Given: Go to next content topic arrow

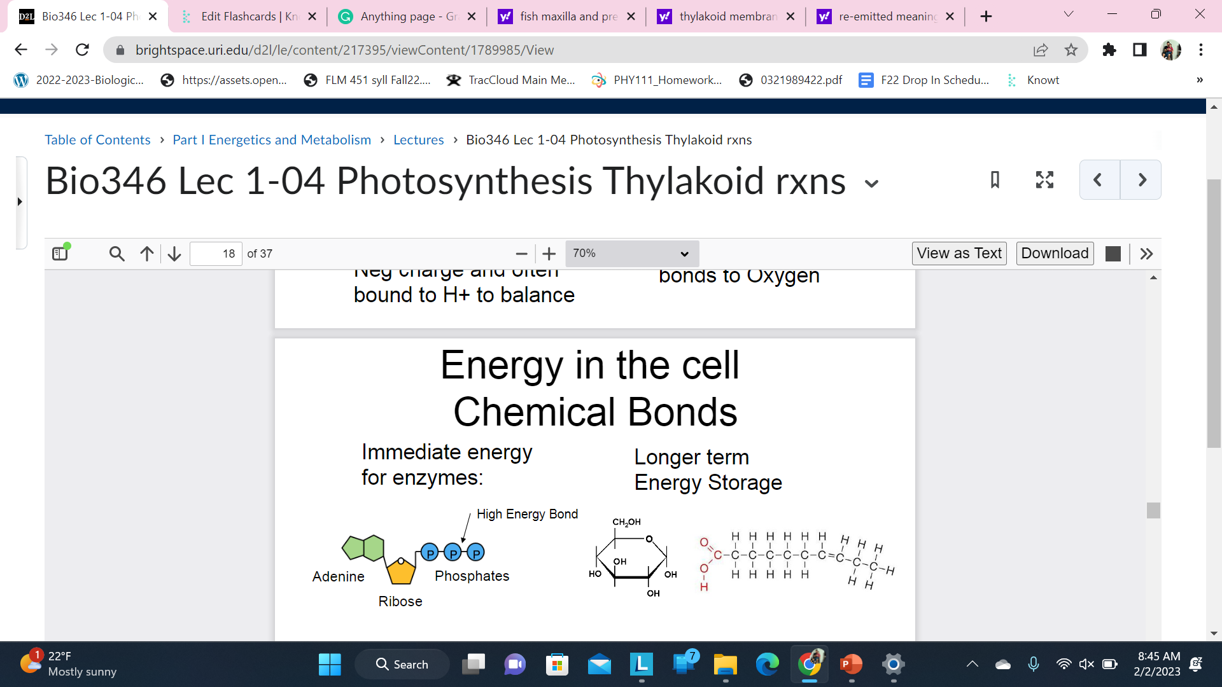Looking at the screenshot, I should tap(1141, 180).
